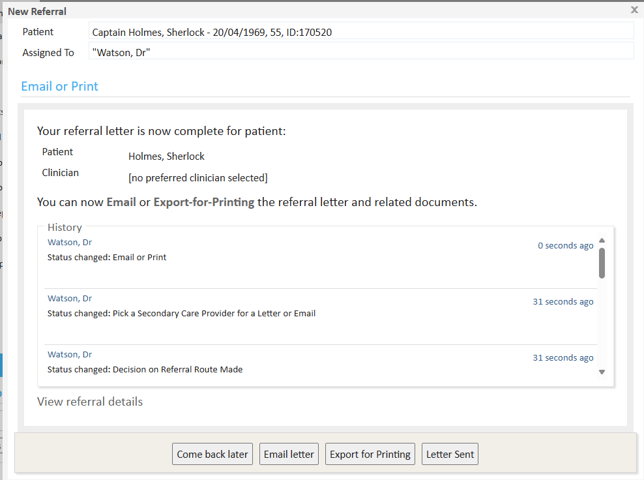Click the 31 seconds ago timestamp for Decision on Referral Route
644x480 pixels.
pos(563,358)
